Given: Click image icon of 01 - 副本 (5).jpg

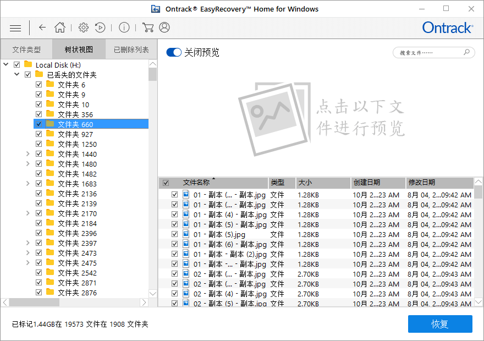Looking at the screenshot, I should click(x=186, y=234).
